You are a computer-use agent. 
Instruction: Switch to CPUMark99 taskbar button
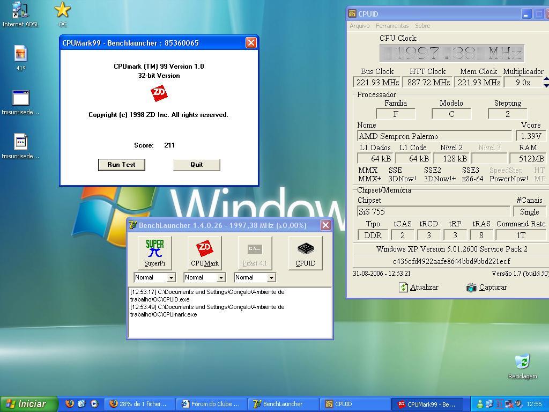click(428, 404)
